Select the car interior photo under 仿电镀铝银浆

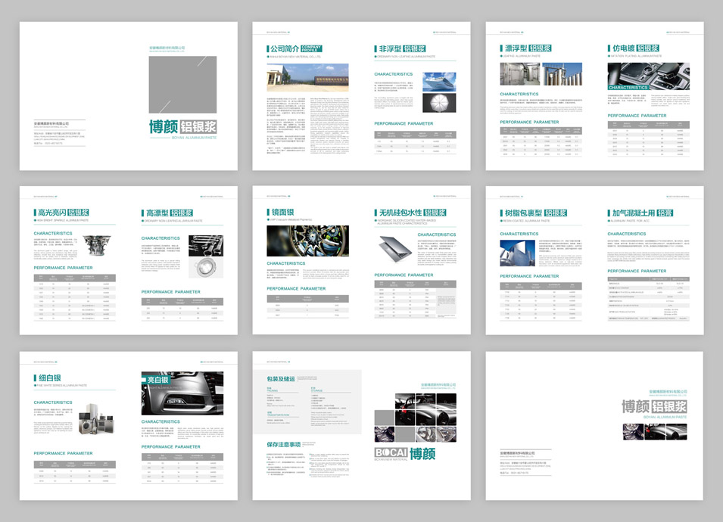[x=648, y=76]
